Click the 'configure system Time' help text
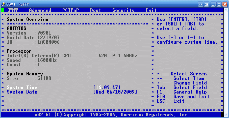 coord(187,42)
